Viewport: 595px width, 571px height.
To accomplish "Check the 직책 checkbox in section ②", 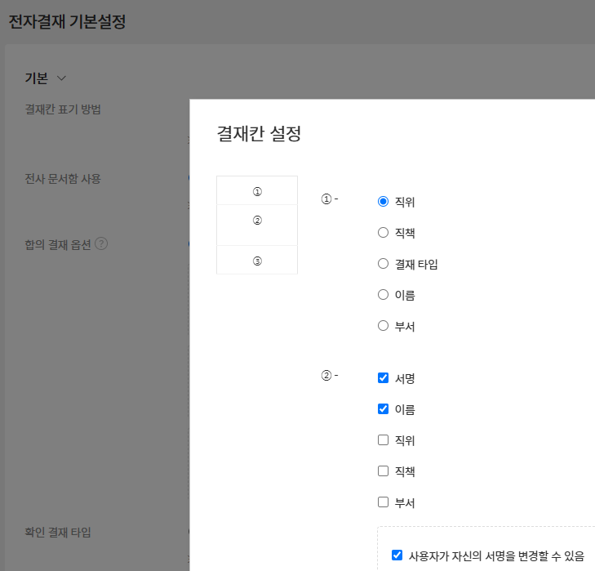I will click(x=383, y=471).
